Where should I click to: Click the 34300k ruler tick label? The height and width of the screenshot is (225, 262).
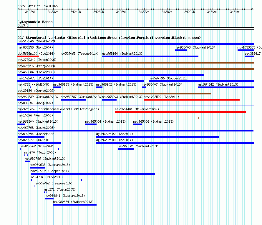(x=212, y=12)
